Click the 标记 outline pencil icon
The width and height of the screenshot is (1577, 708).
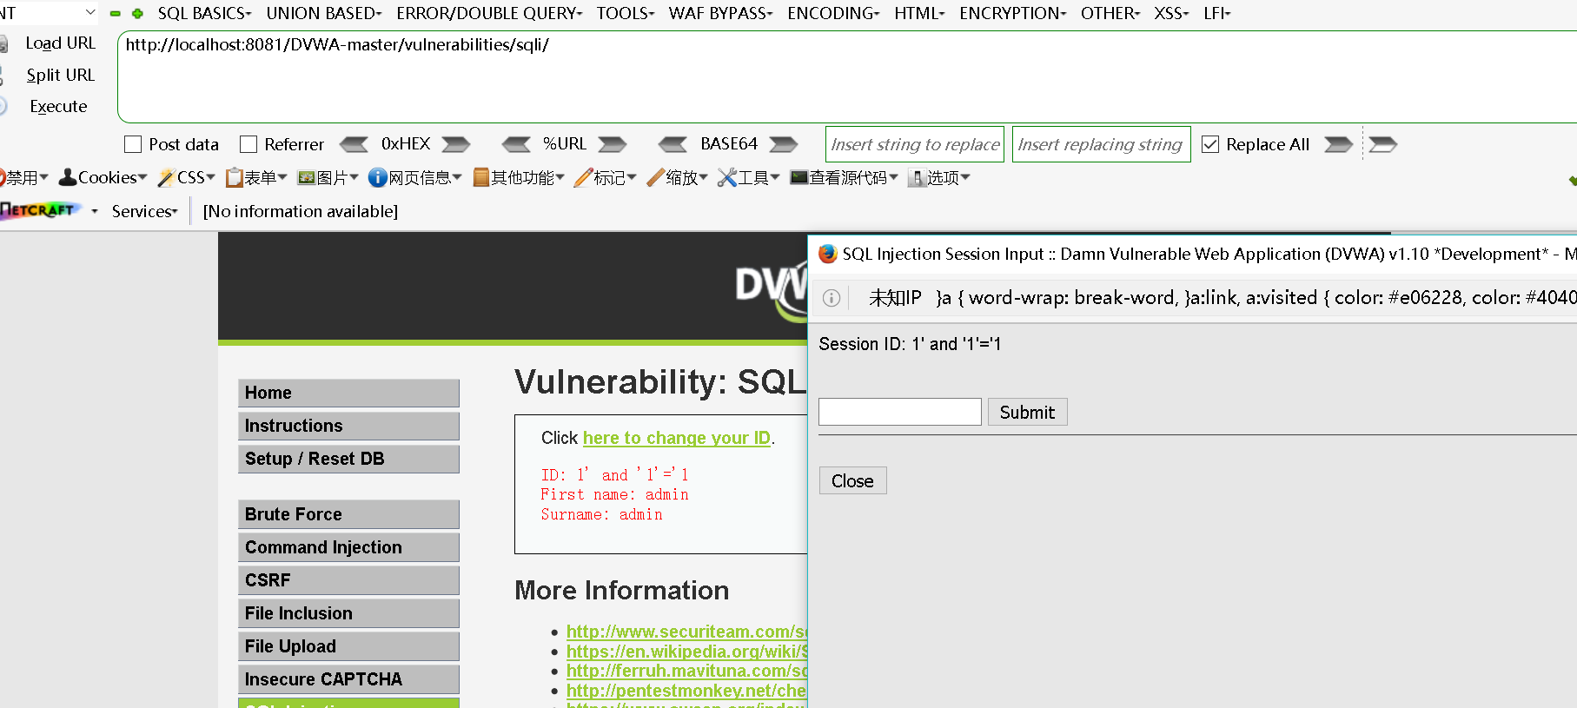583,177
